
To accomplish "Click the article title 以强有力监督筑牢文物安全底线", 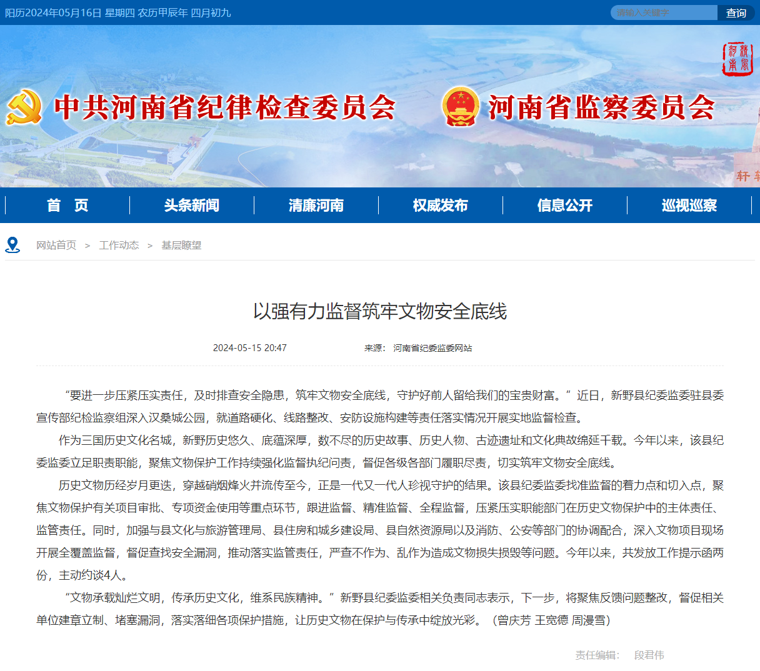I will 380,311.
